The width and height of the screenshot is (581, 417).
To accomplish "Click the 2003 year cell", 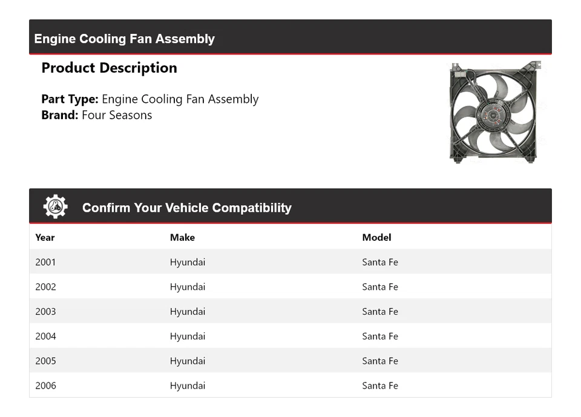I will click(x=45, y=312).
